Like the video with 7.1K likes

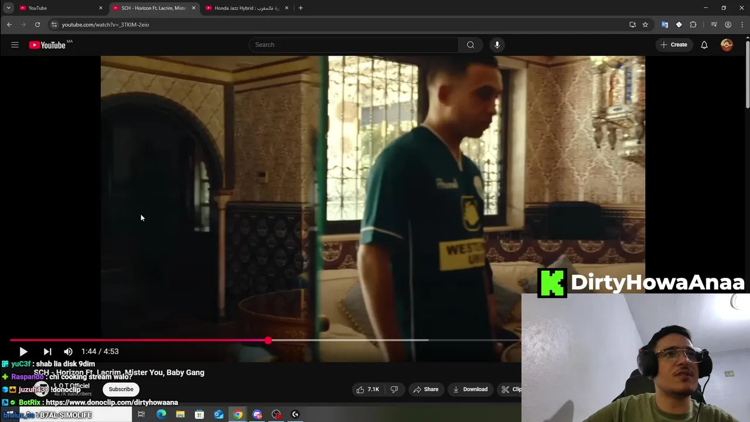point(368,389)
